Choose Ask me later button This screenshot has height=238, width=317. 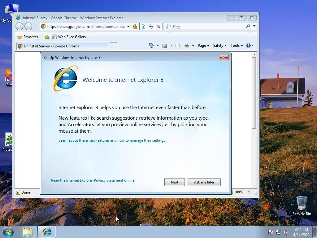point(204,182)
